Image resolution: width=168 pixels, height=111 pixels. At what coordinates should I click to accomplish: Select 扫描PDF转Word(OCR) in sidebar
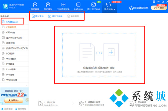14,48
